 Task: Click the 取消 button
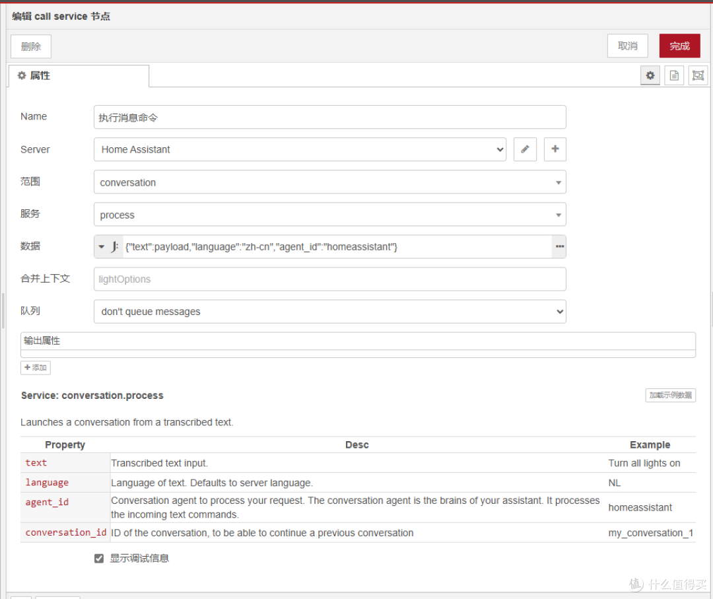[x=628, y=46]
